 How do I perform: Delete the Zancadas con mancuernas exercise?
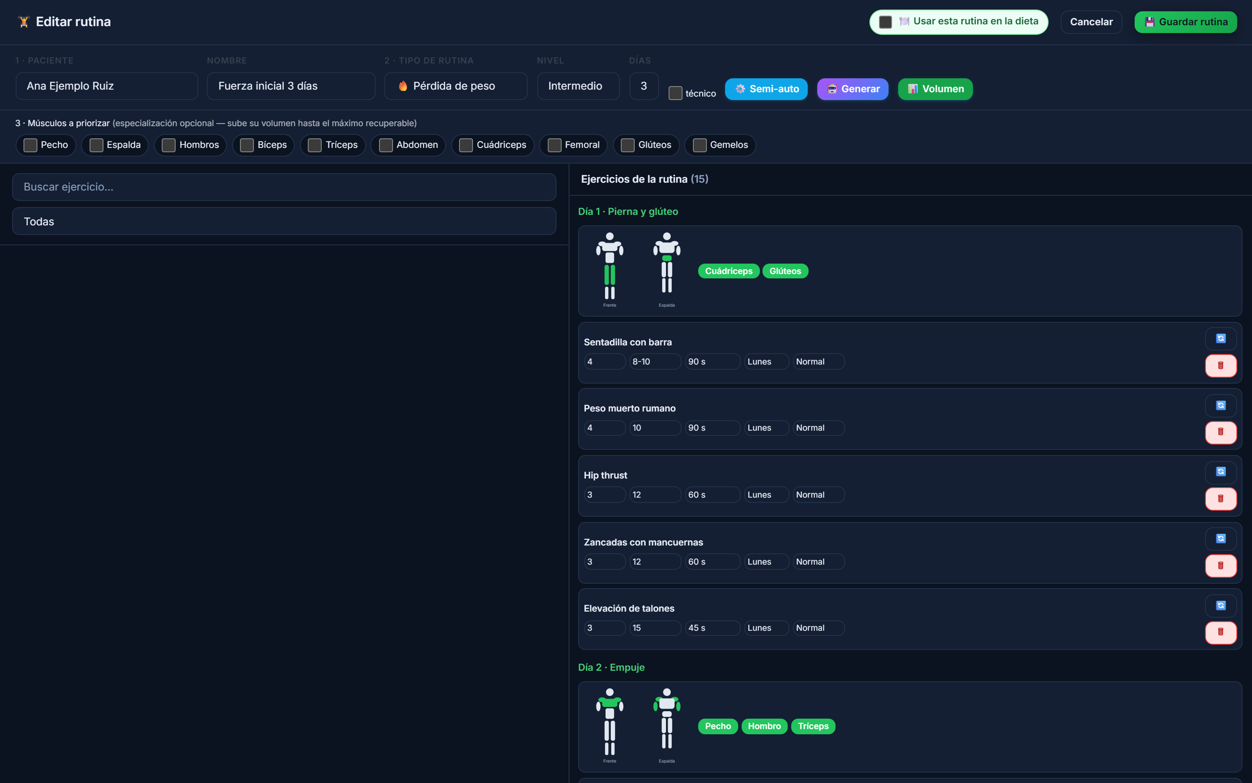[1220, 565]
